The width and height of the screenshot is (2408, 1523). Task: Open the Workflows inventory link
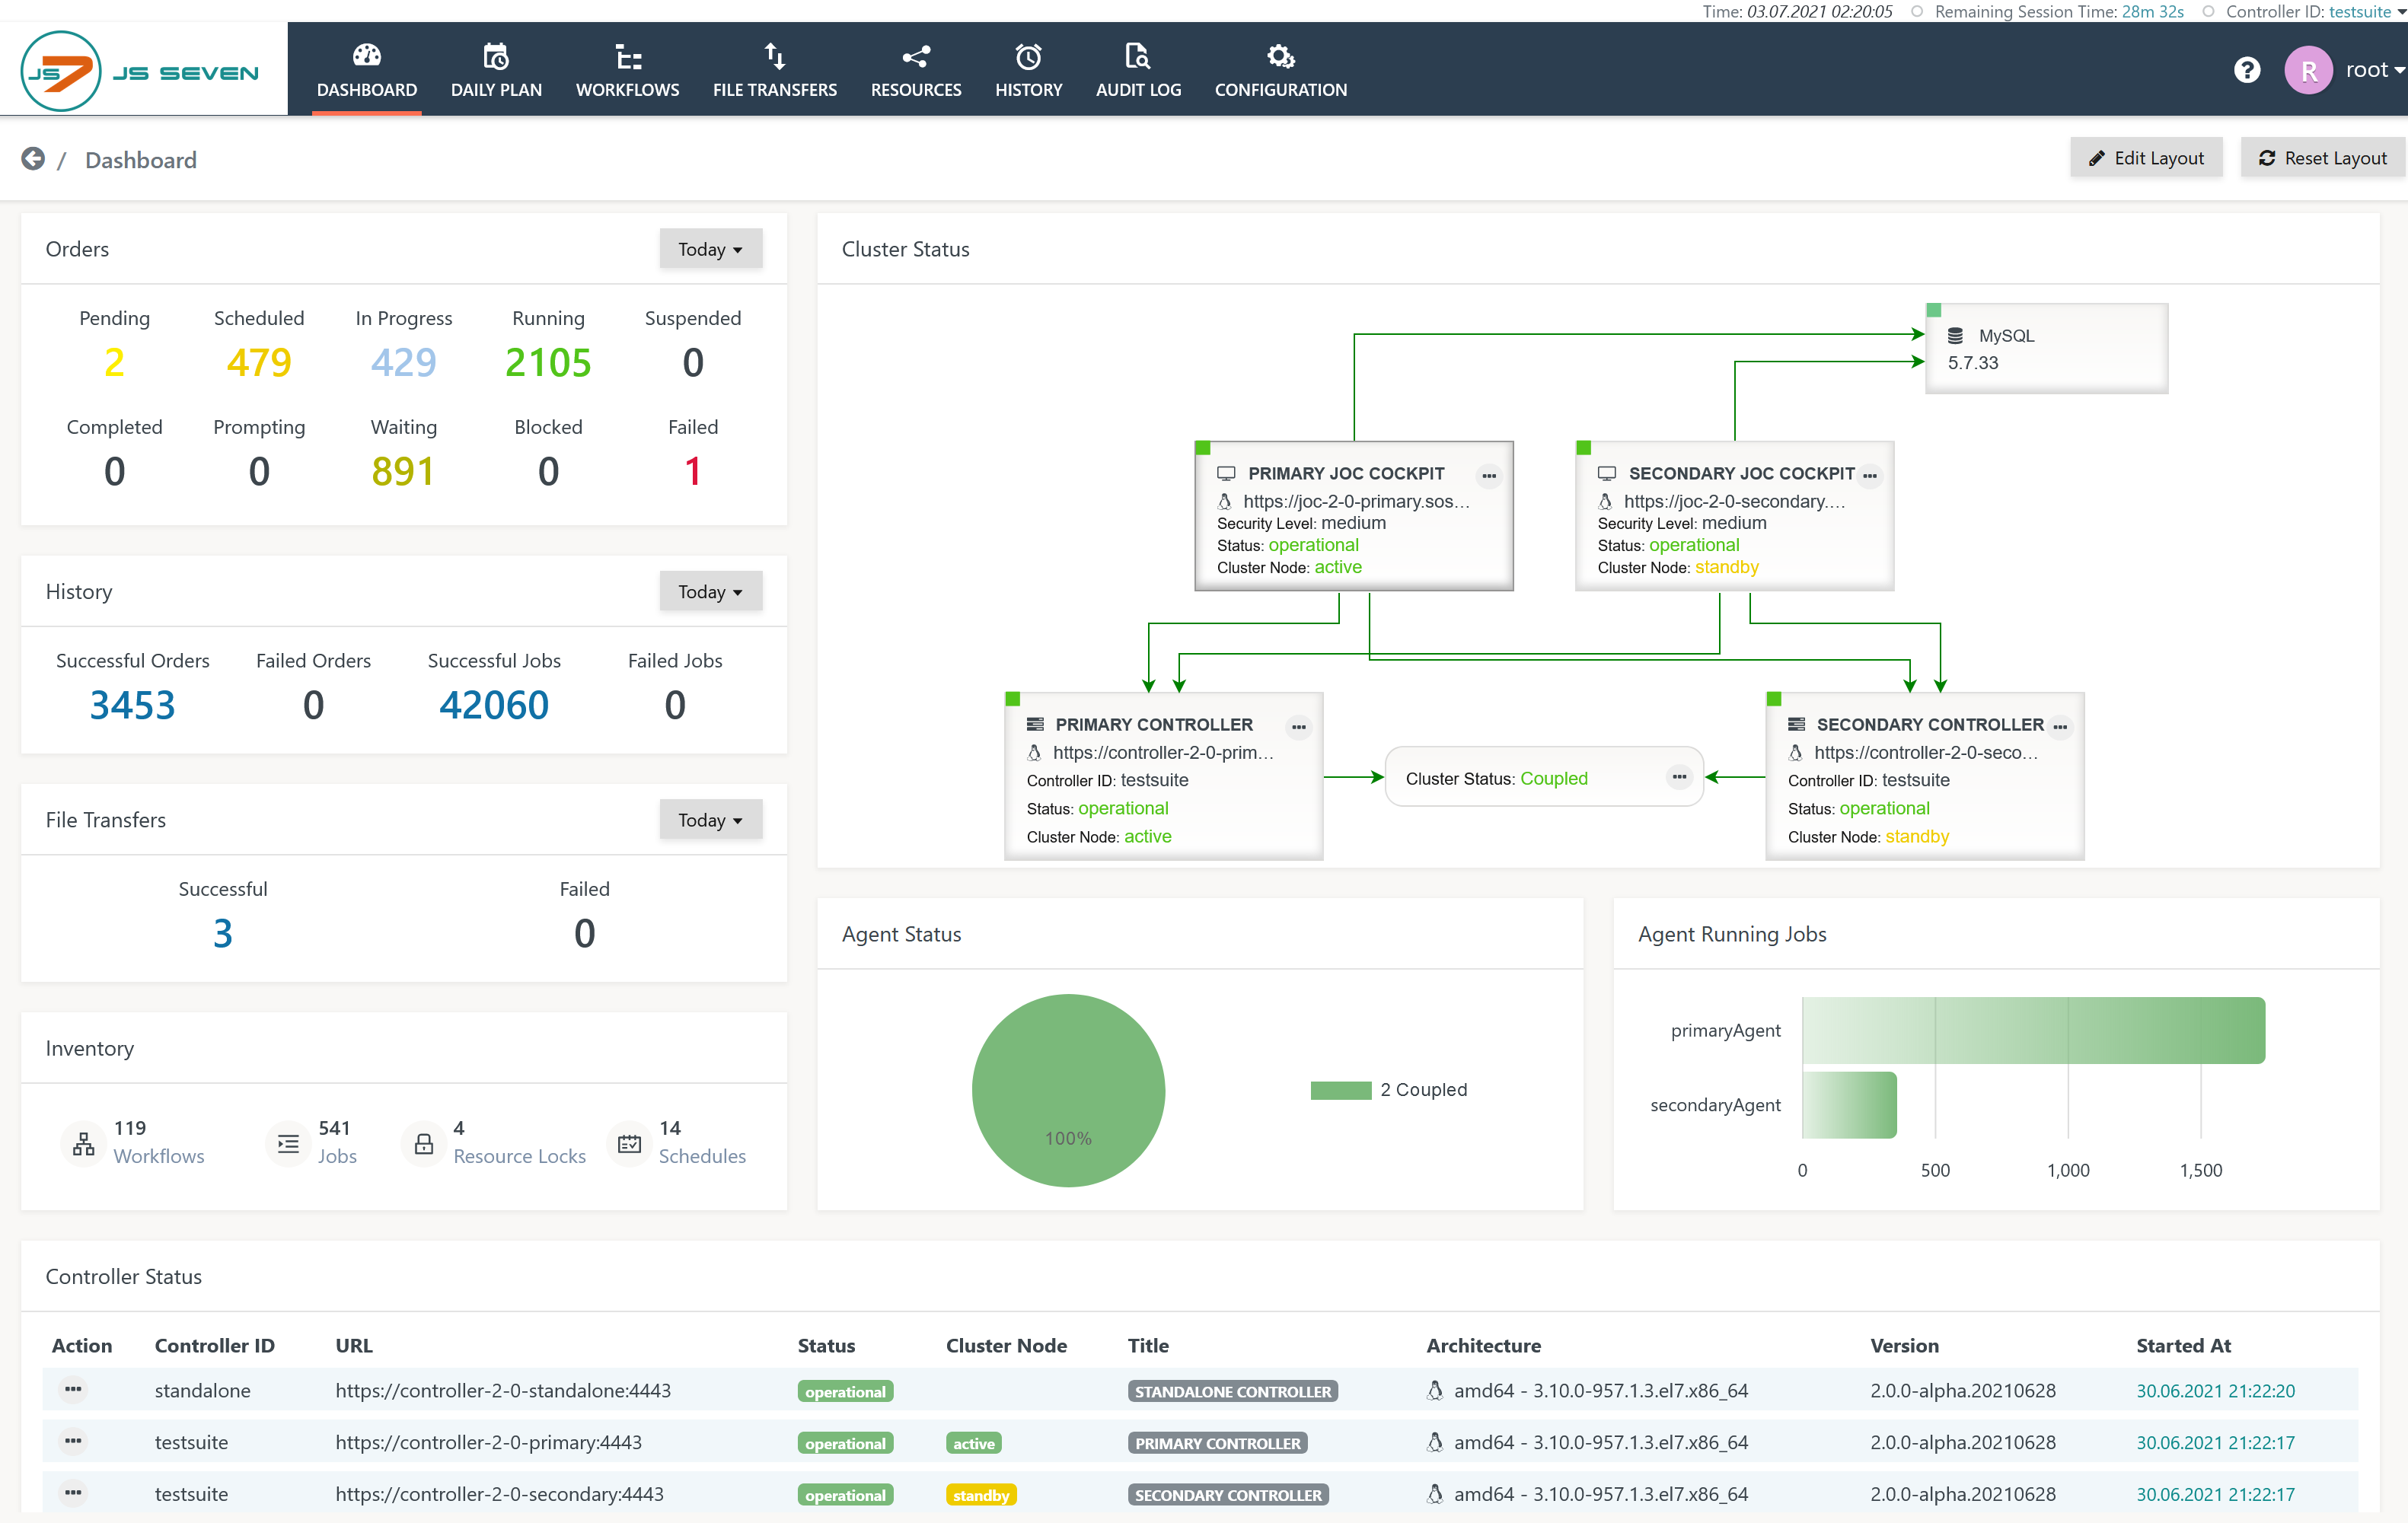point(159,1156)
